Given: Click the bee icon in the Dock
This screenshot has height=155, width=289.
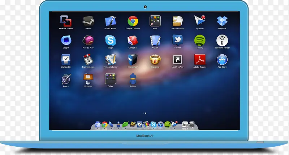Looking at the screenshot, I should click(x=133, y=124).
